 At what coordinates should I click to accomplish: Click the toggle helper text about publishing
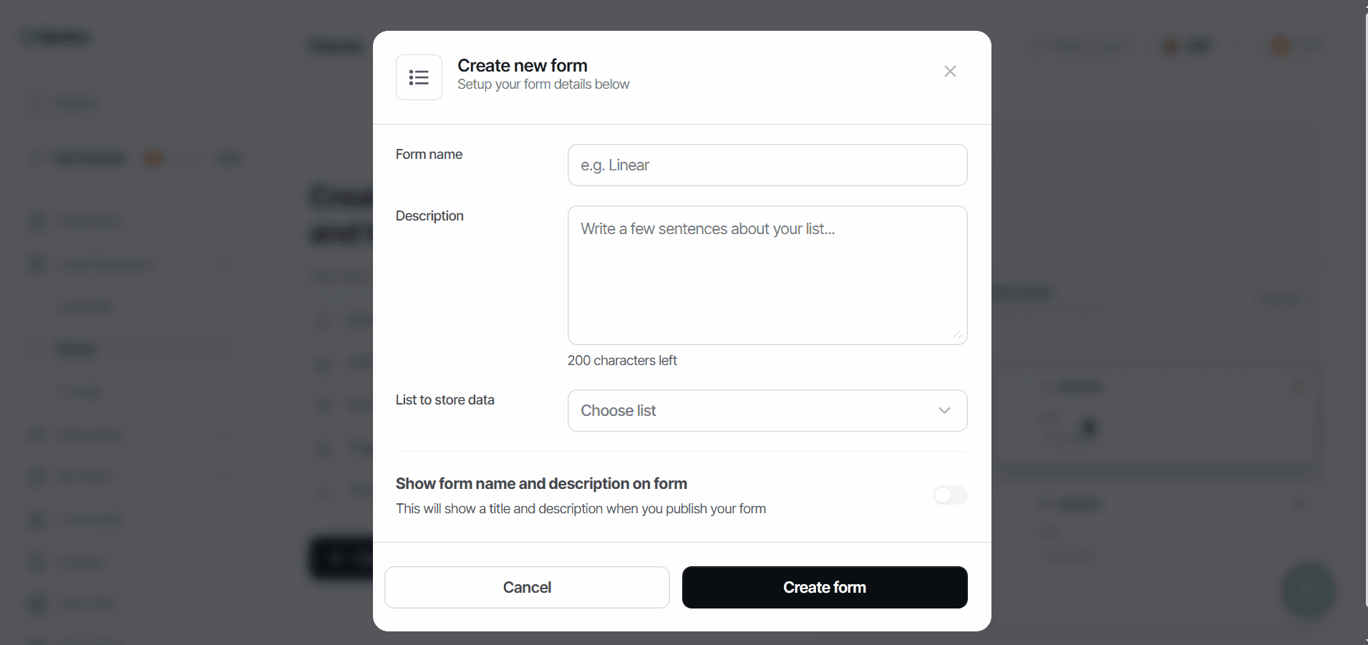(x=581, y=509)
